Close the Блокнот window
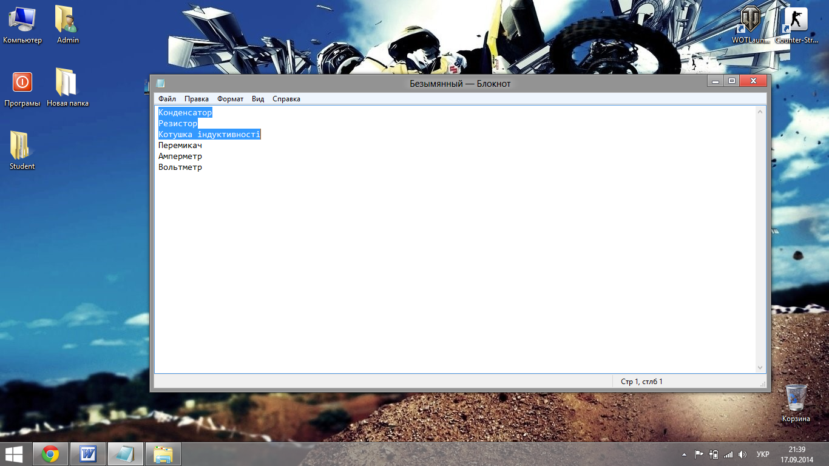Image resolution: width=829 pixels, height=466 pixels. point(754,81)
